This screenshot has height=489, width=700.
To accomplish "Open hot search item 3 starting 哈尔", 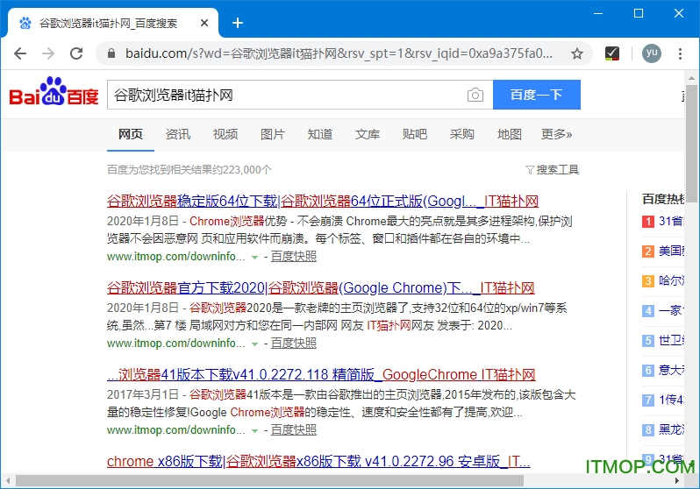I will 671,280.
